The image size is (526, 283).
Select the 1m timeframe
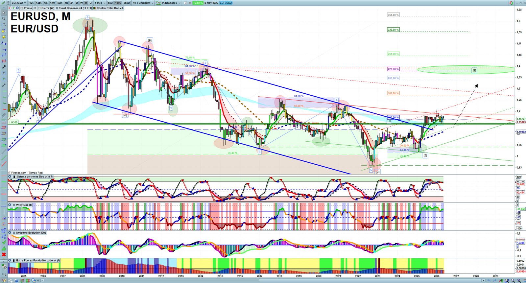tap(46, 3)
